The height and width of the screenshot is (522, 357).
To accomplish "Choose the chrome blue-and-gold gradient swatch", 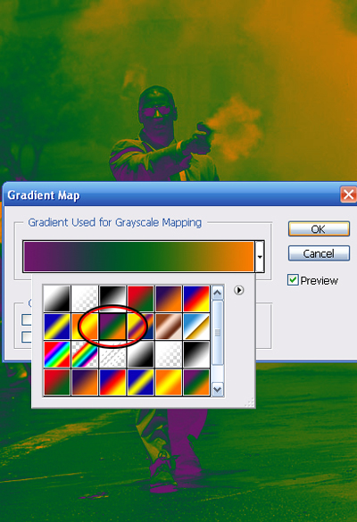I will click(x=196, y=327).
